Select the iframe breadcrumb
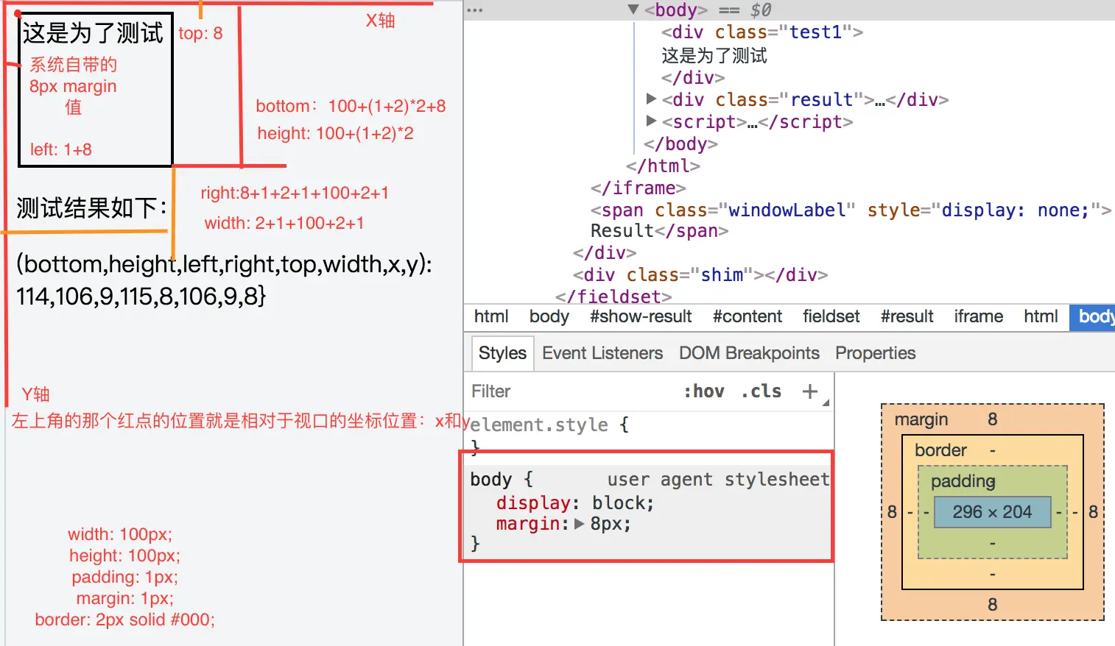Image resolution: width=1115 pixels, height=646 pixels. (x=978, y=316)
